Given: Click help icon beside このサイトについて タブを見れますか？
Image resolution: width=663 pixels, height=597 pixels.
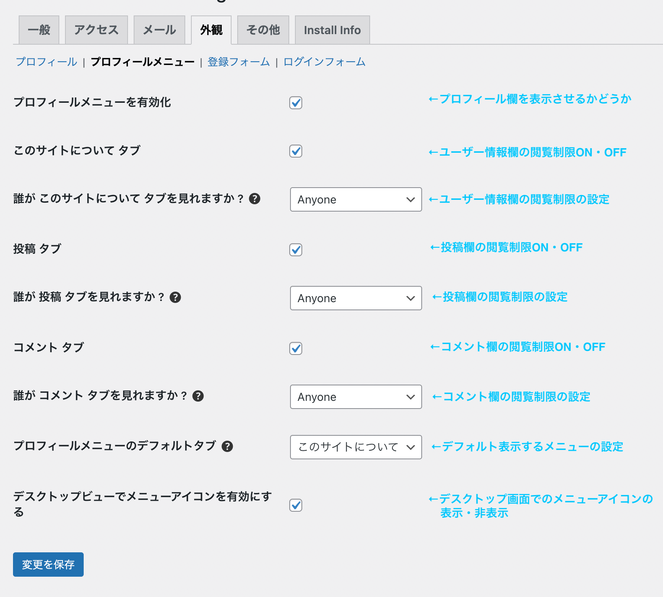Looking at the screenshot, I should 255,199.
